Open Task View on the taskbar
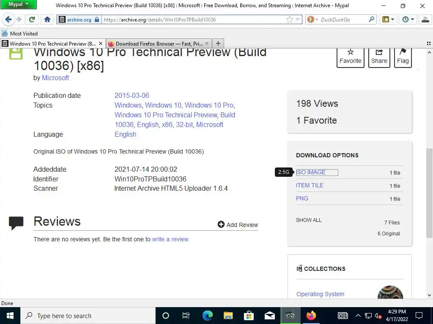Viewport: 433px width, 324px height. pos(186,316)
